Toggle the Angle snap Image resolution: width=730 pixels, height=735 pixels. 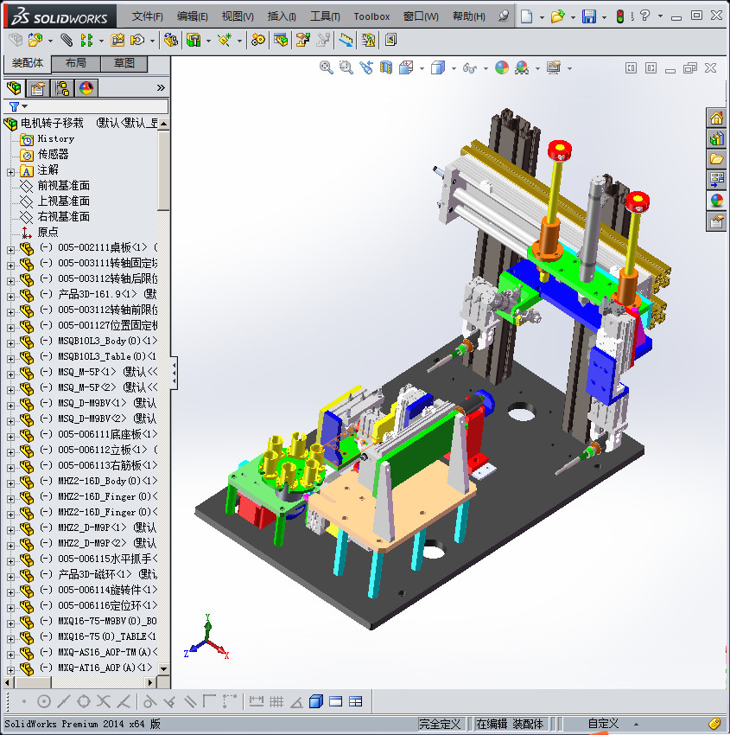tap(296, 702)
